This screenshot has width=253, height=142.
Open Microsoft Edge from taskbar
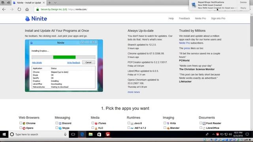(x=82, y=134)
